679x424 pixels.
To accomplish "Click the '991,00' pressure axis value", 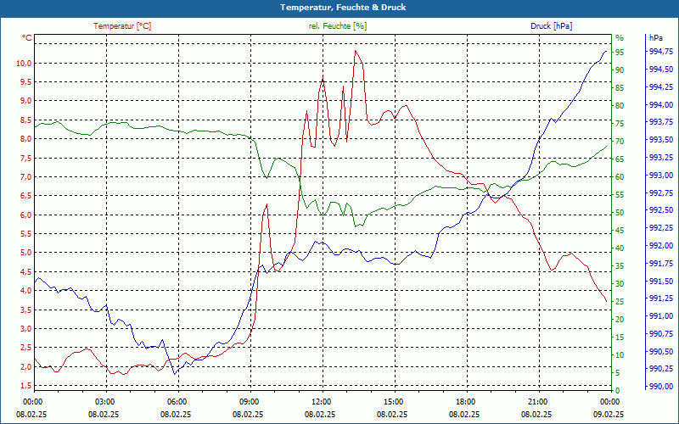I will tap(661, 316).
